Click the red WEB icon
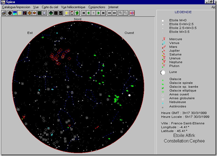This screenshot has height=156, width=217. (132, 13)
